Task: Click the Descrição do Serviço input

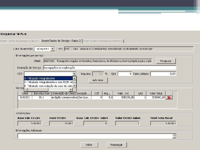Action: 110,67
